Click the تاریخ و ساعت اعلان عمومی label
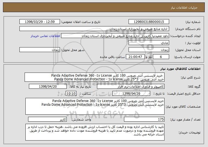Image resolution: width=208 pixels, height=147 pixels. [81, 22]
